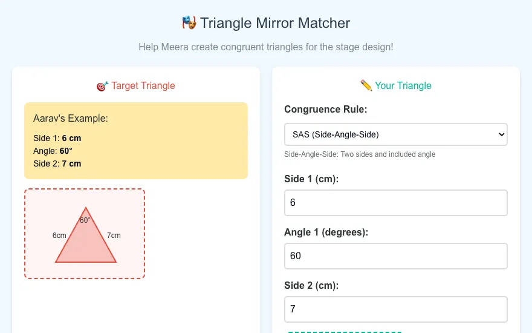532x333 pixels.
Task: Click the dropdown chevron arrow
Action: point(501,134)
